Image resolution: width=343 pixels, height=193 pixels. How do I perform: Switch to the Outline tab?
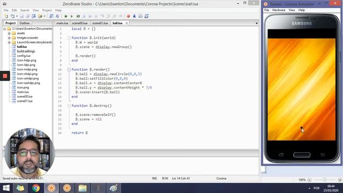pos(24,23)
